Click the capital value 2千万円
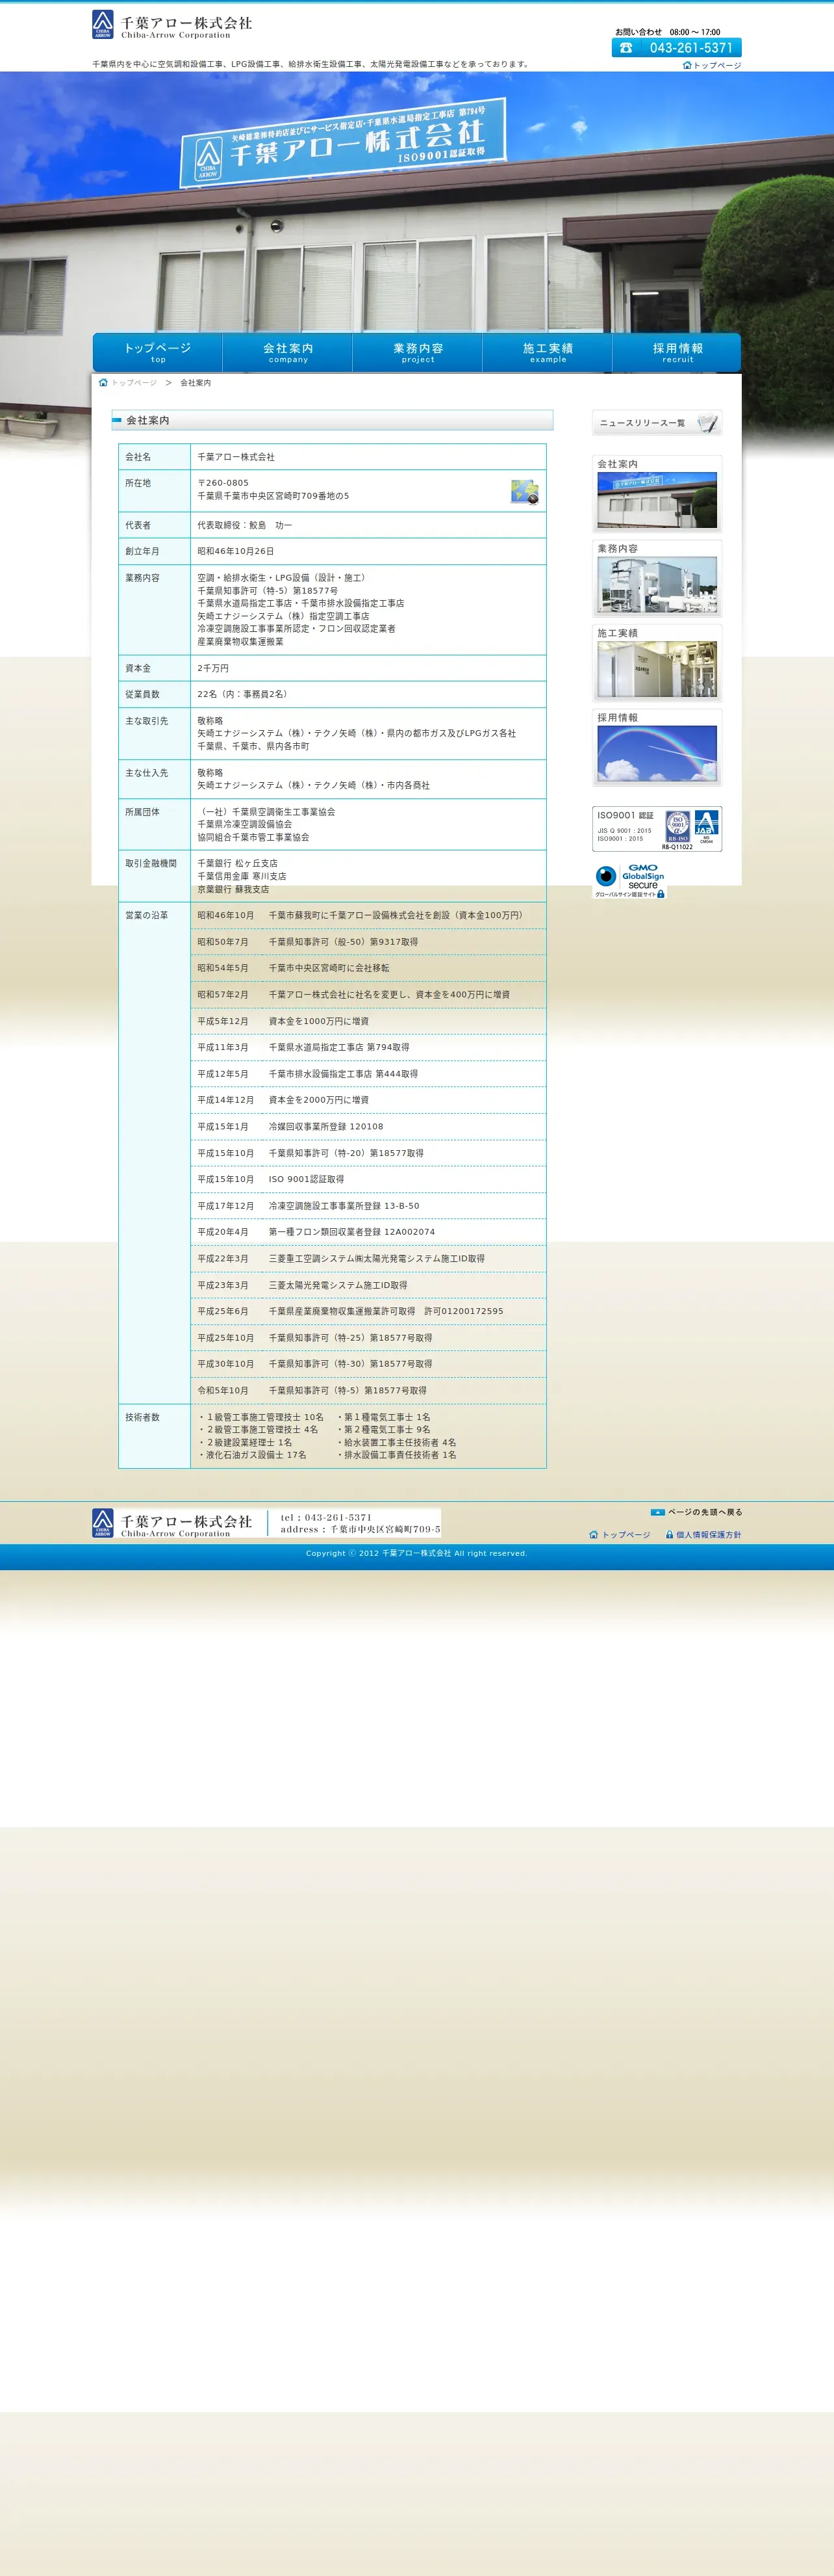The image size is (834, 2576). pos(213,668)
